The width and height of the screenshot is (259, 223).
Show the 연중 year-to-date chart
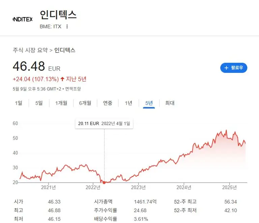(x=108, y=103)
